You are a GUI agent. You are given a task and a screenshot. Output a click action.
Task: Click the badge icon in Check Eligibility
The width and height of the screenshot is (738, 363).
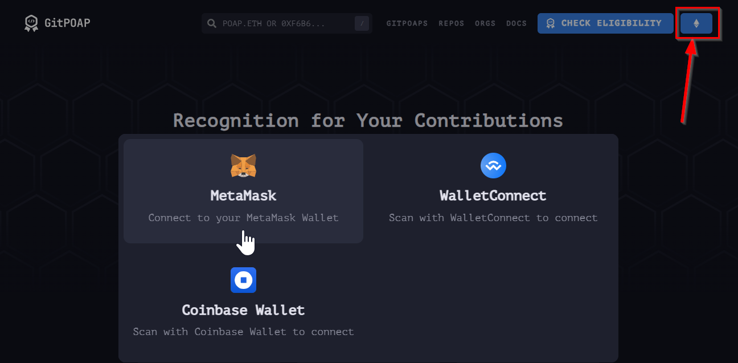(x=550, y=23)
